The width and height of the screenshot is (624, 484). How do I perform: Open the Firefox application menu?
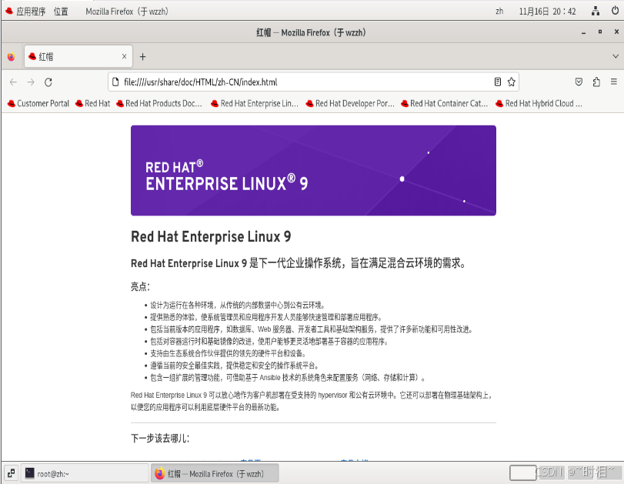pyautogui.click(x=613, y=82)
